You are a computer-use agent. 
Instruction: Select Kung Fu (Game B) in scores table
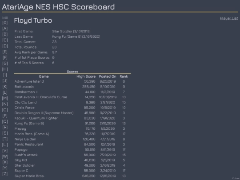click(x=29, y=124)
